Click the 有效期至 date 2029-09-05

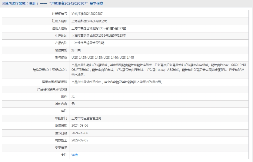[x=80, y=140]
